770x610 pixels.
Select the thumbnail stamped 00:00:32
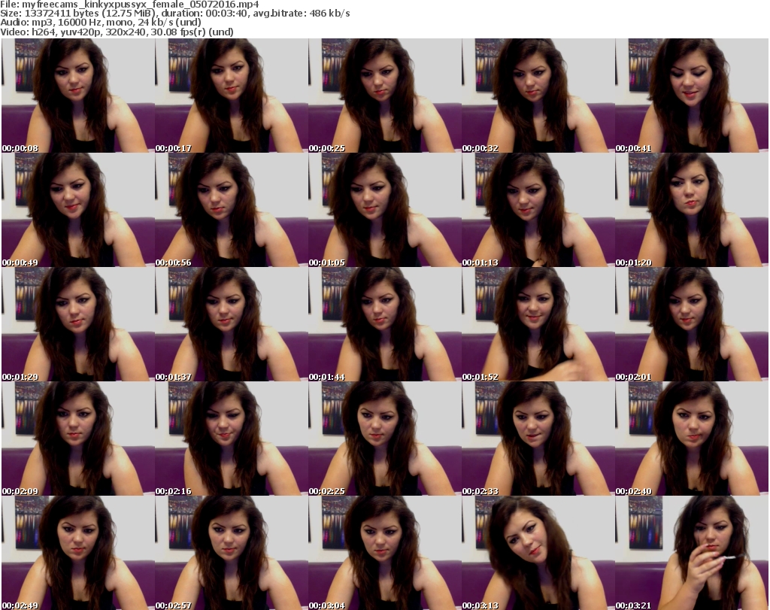point(538,96)
